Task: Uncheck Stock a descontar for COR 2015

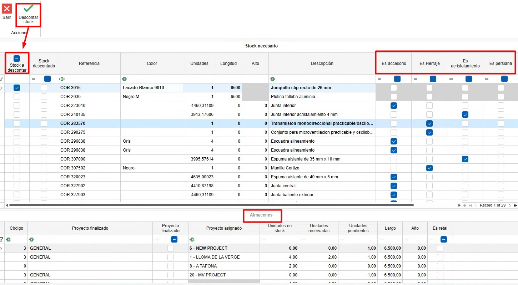Action: point(17,88)
